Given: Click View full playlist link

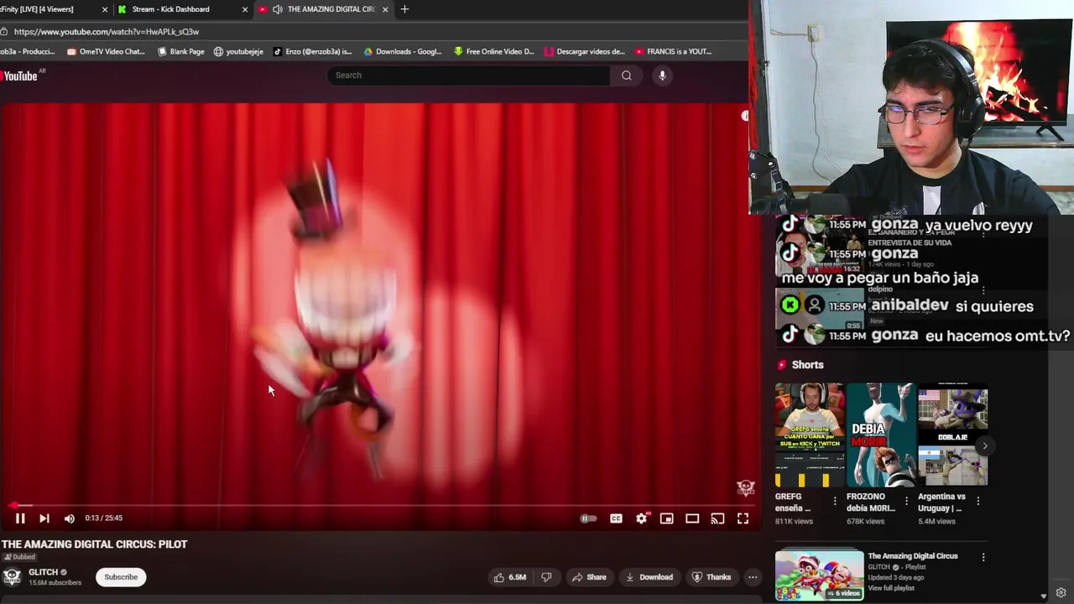Looking at the screenshot, I should coord(889,587).
